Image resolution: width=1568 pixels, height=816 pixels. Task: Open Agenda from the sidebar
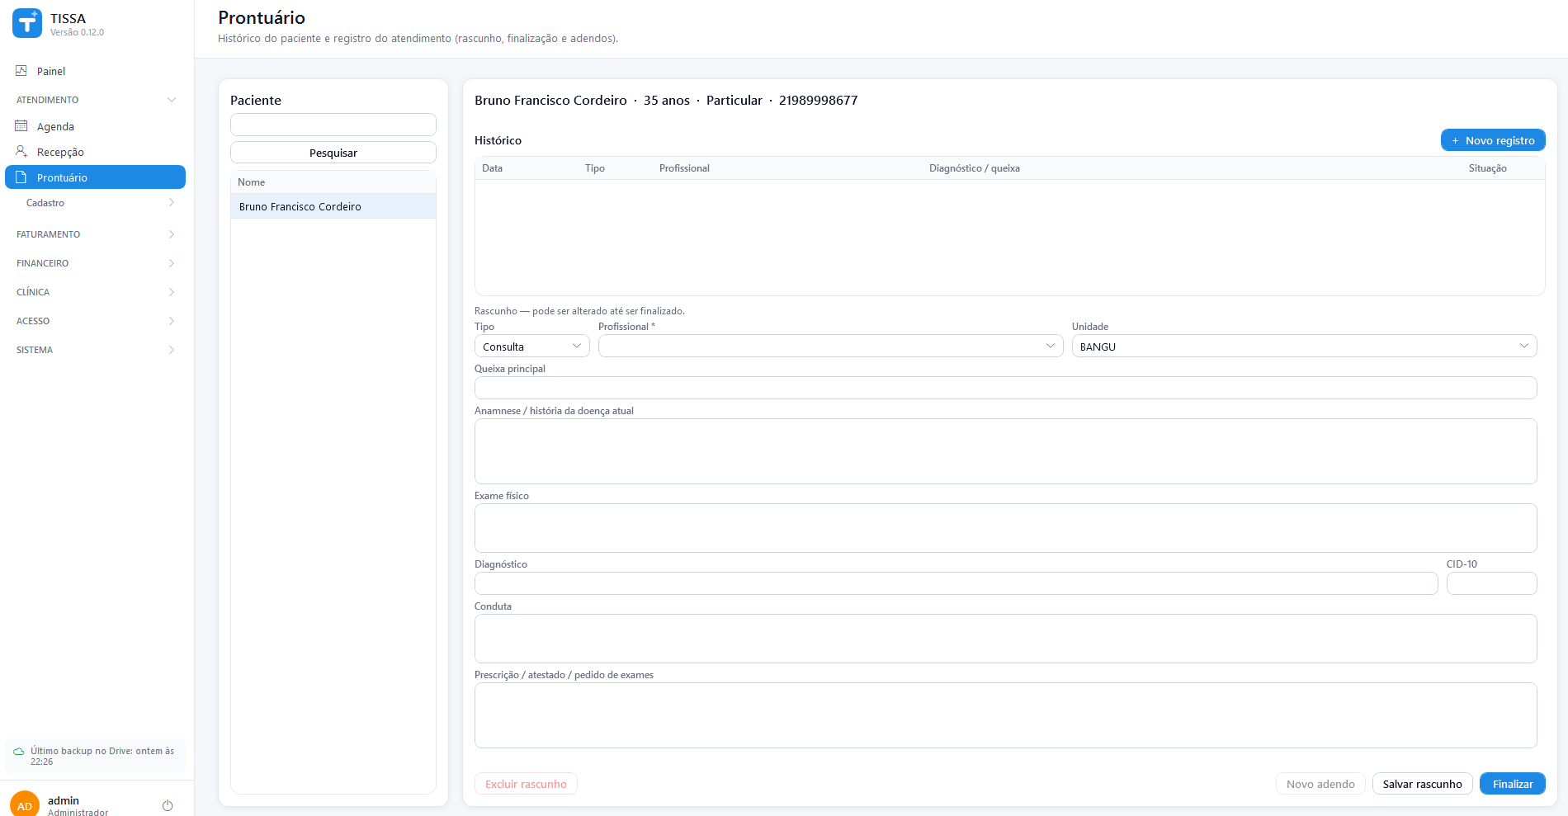95,126
